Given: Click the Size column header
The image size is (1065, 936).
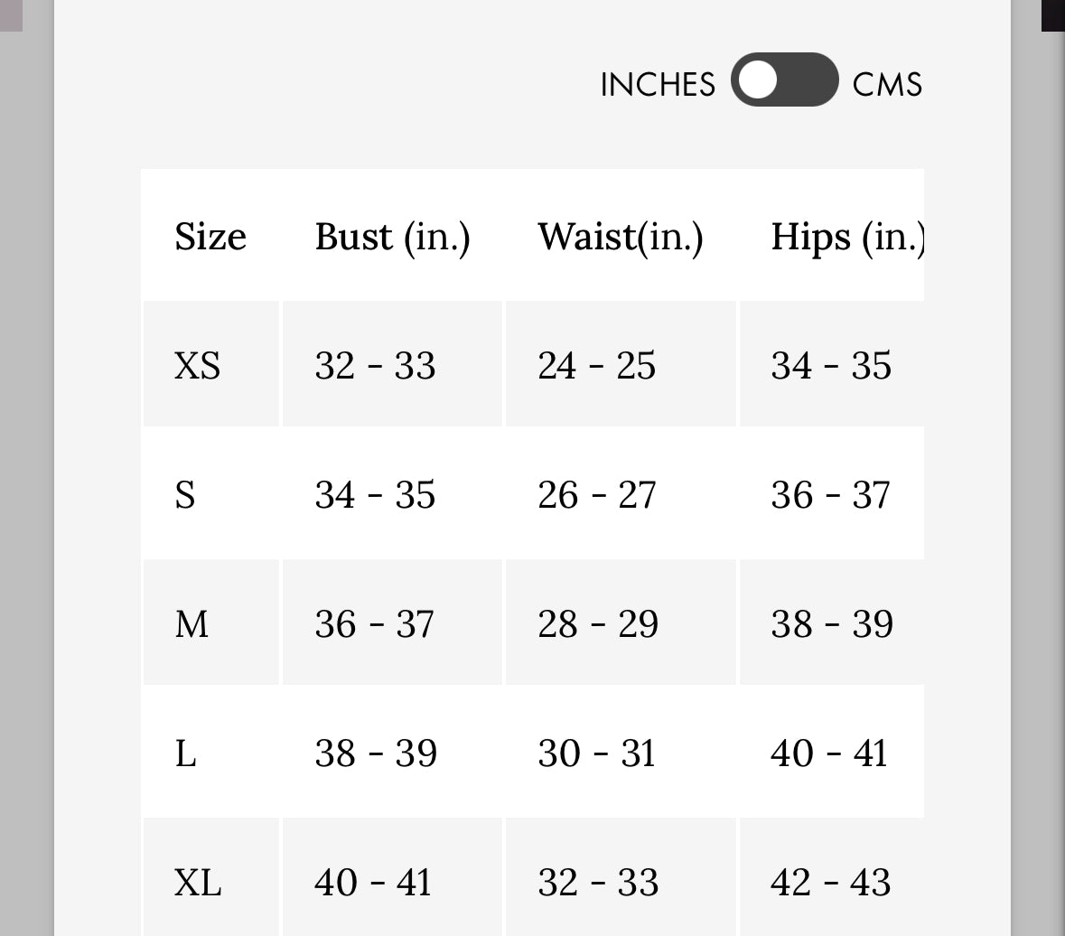Looking at the screenshot, I should (210, 237).
